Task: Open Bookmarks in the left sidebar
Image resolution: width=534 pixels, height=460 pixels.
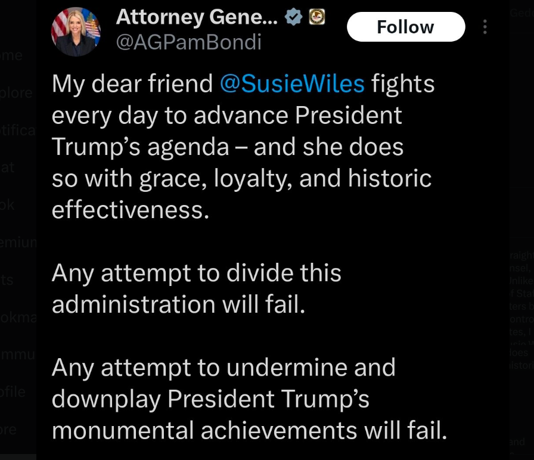Action: tap(18, 318)
